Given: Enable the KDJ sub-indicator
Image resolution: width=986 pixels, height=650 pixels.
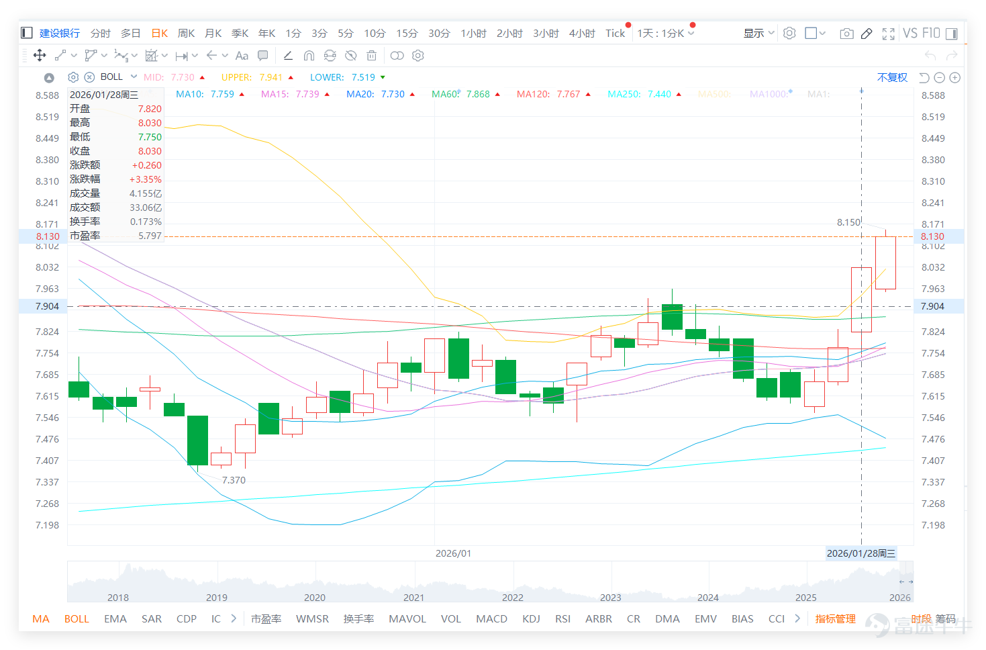Looking at the screenshot, I should point(531,618).
